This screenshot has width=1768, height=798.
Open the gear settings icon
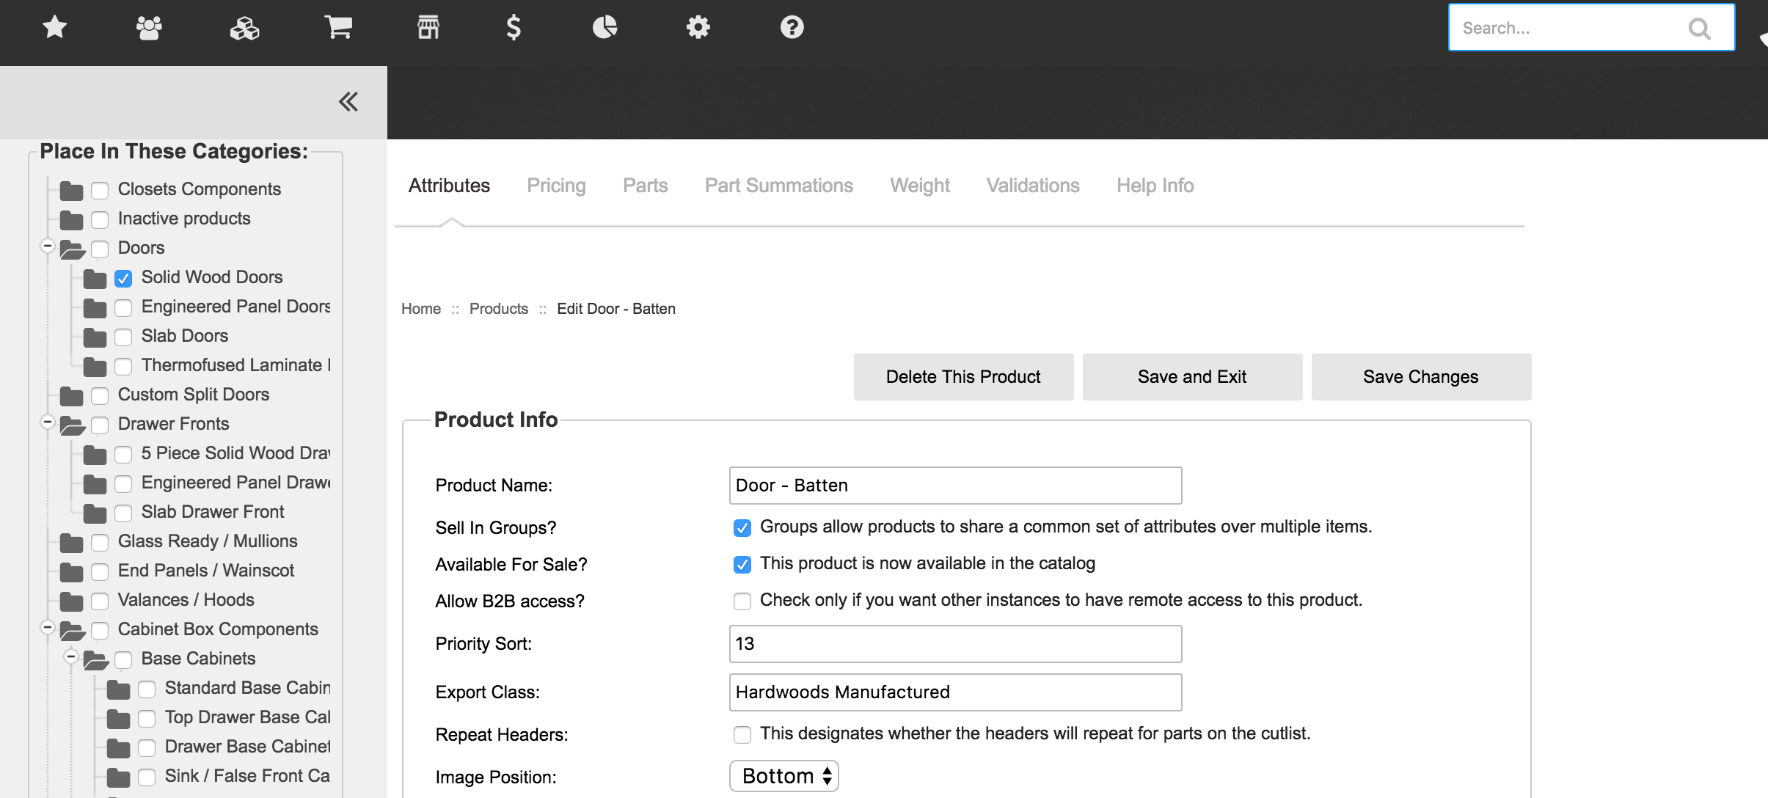(x=698, y=28)
